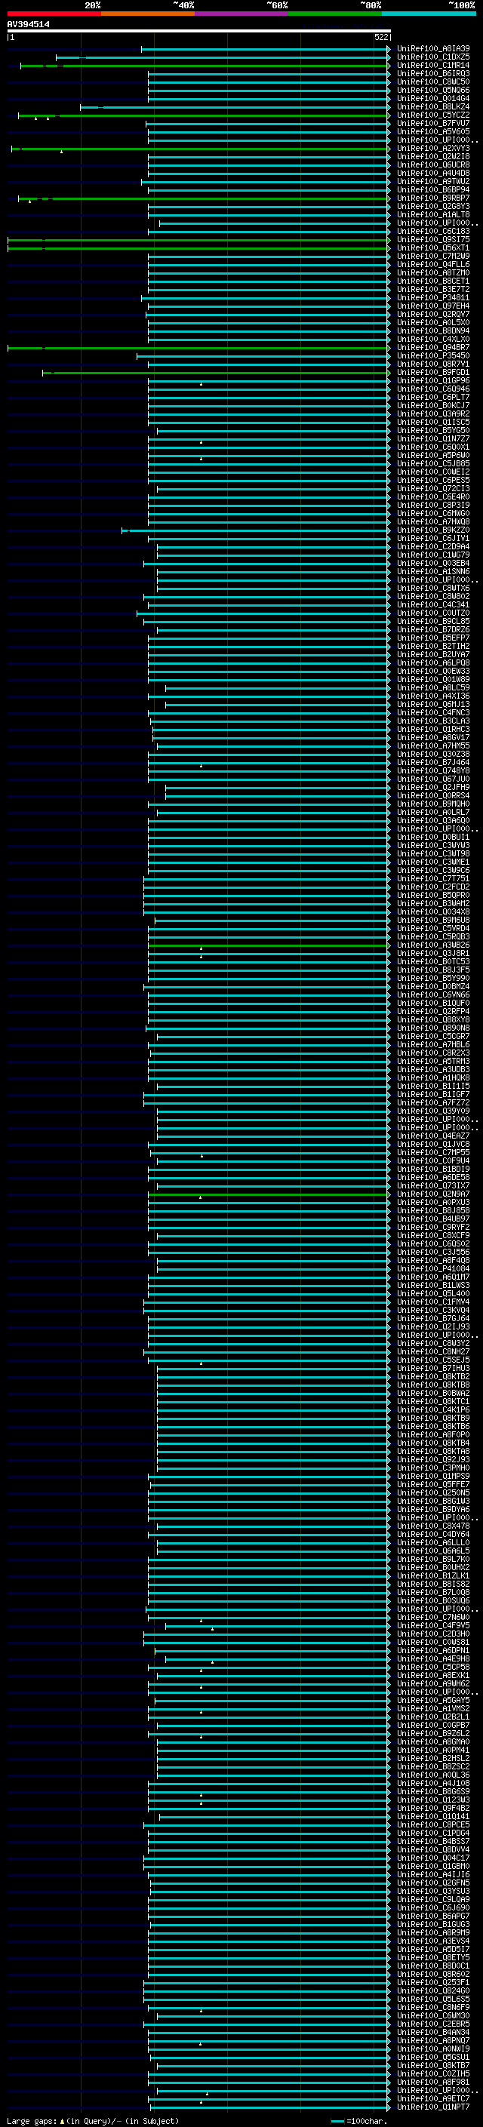The width and height of the screenshot is (483, 2127).
Task: Click the cyan ~100% identity color segment
Action: [x=429, y=14]
